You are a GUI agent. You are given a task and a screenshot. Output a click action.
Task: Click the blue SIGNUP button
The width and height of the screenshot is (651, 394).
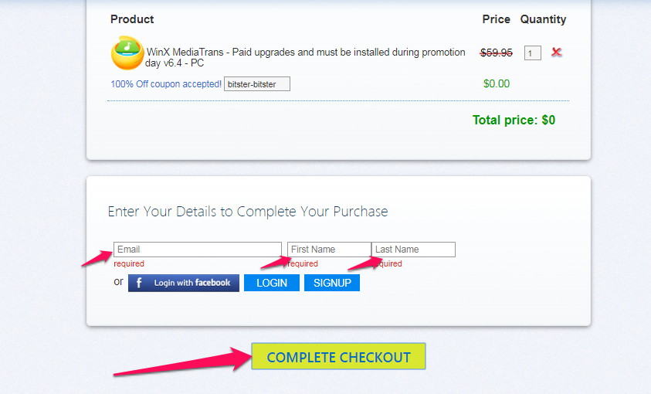tap(332, 284)
